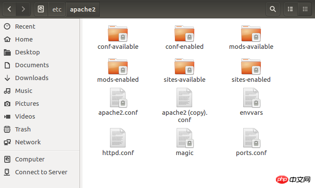The image size is (315, 188).
Task: Click the etc breadcrumb in path bar
Action: (57, 9)
